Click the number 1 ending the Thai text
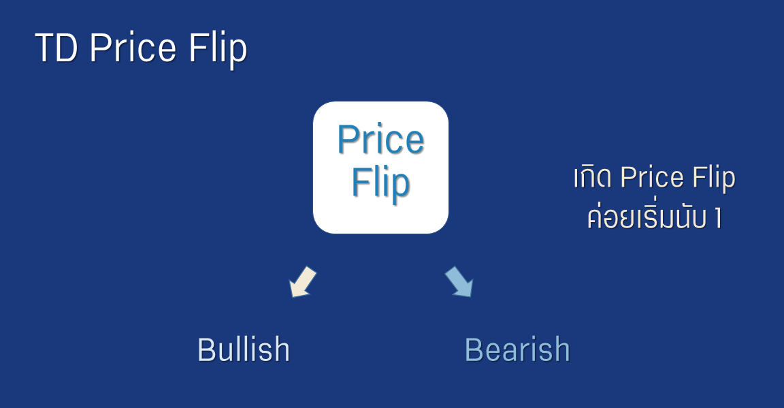 click(717, 219)
